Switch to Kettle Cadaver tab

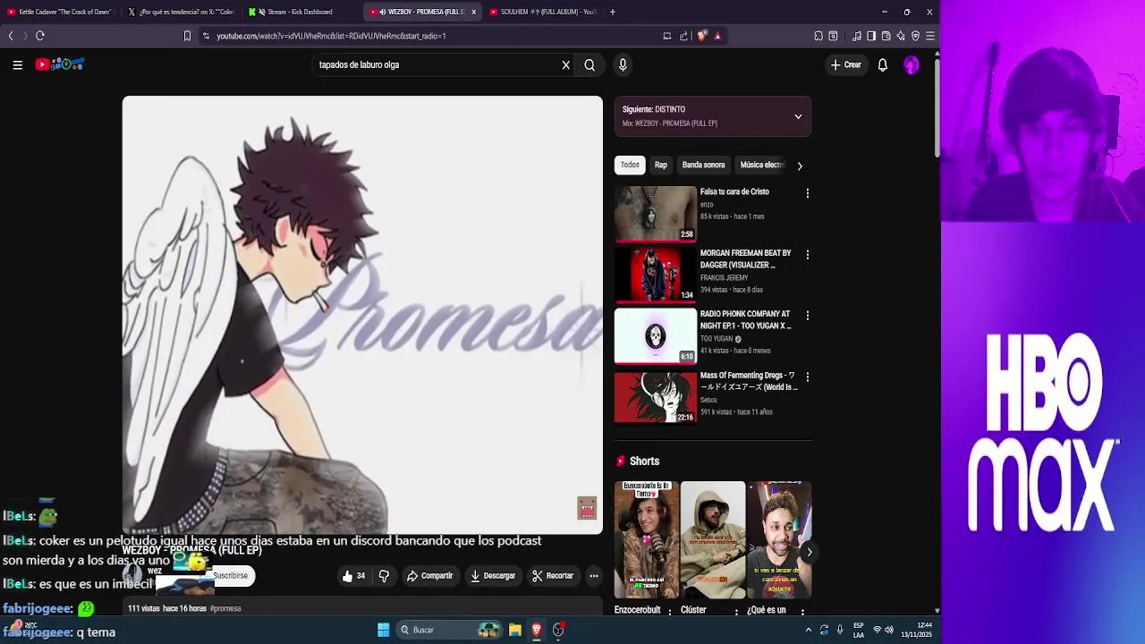click(x=59, y=12)
